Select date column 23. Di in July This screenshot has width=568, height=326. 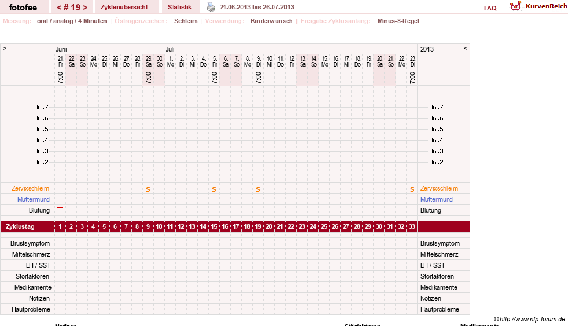tap(413, 61)
